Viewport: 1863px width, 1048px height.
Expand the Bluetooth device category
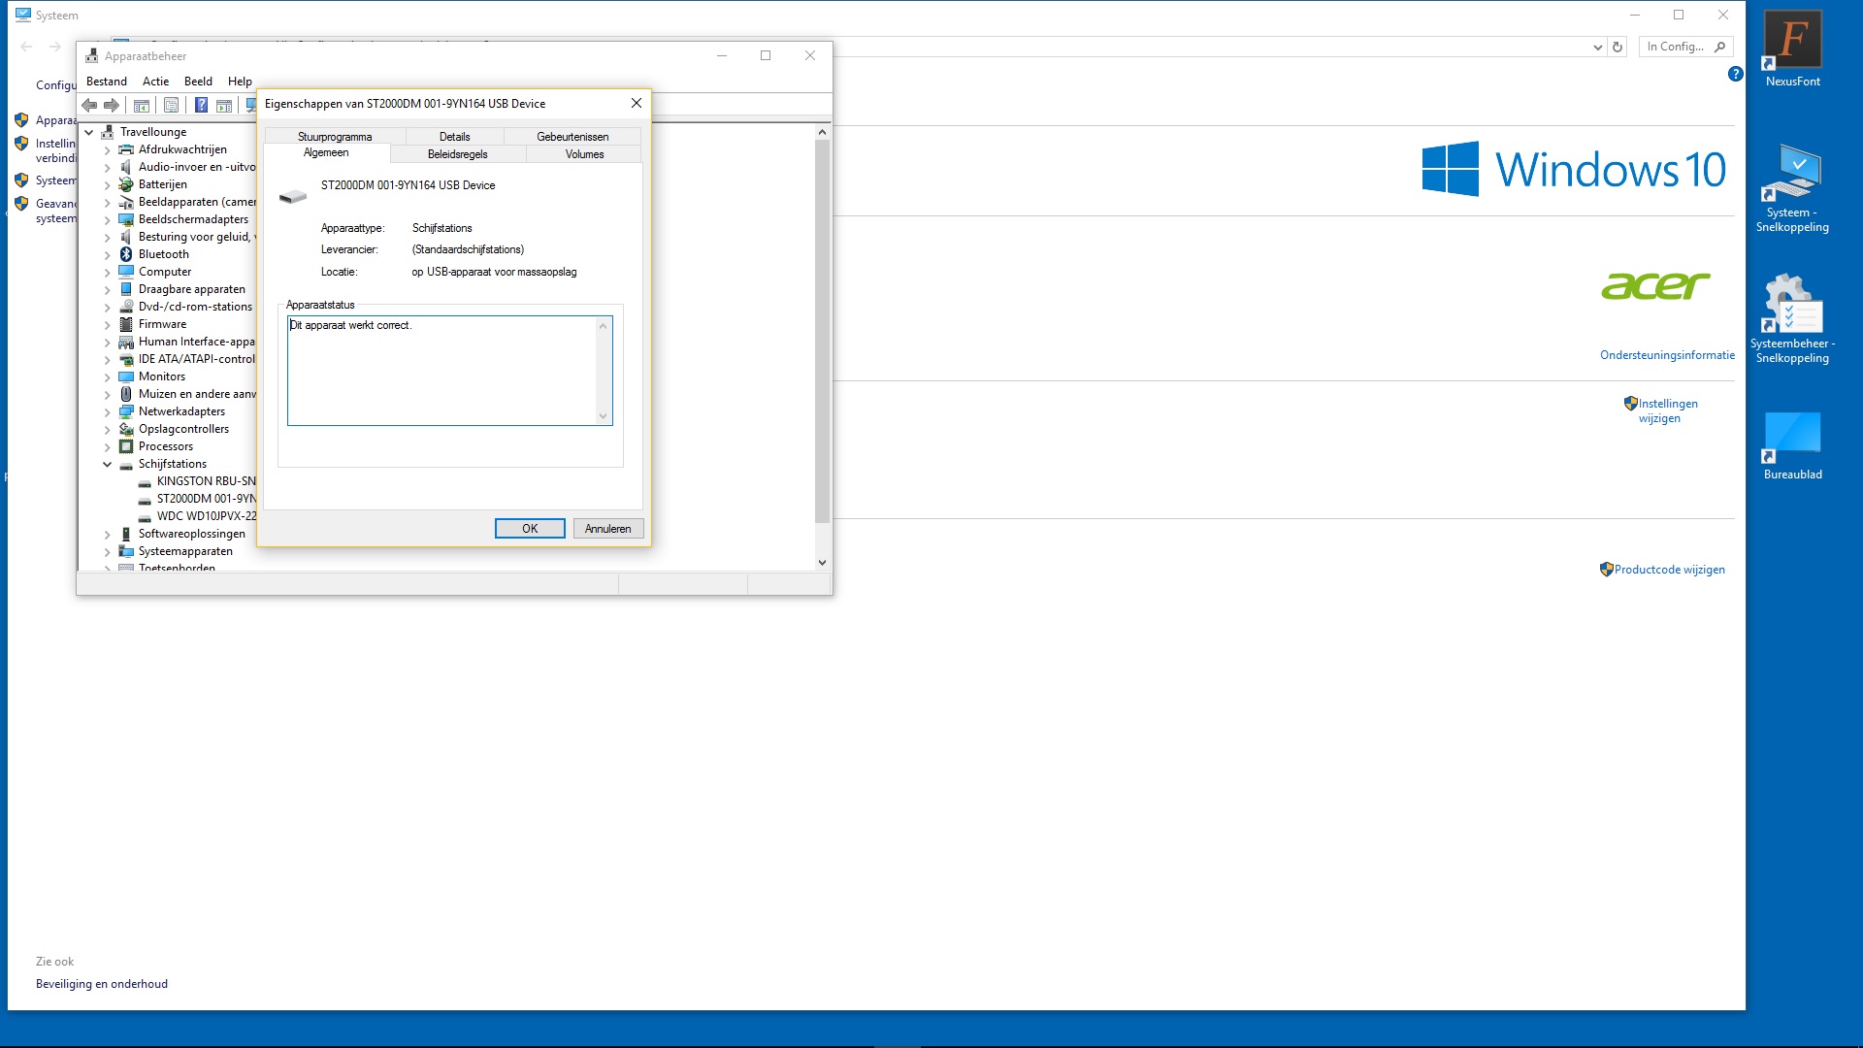pos(108,255)
